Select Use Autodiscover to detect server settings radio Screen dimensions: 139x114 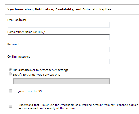10,69
